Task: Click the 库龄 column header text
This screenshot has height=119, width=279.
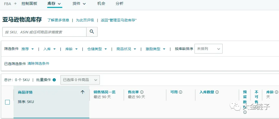Action: pos(270,92)
